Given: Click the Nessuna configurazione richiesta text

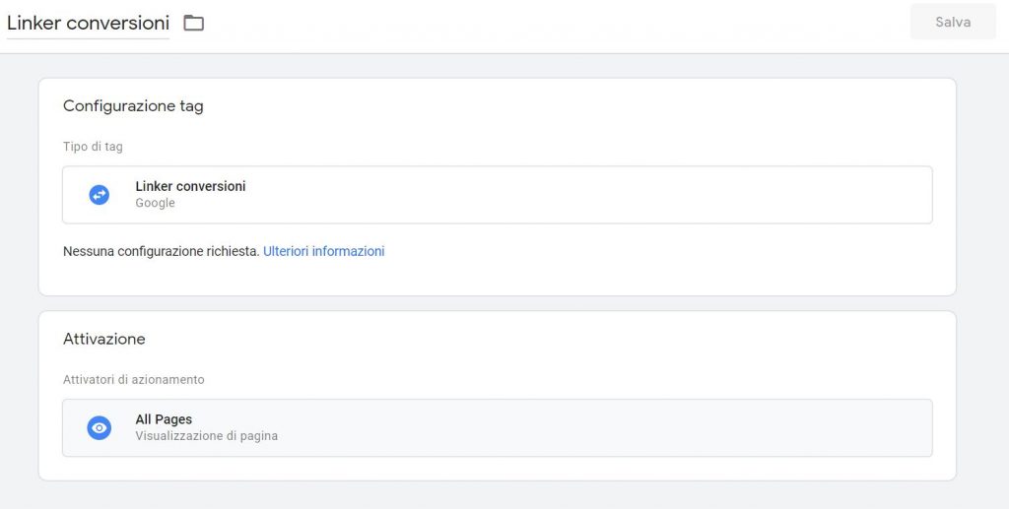Looking at the screenshot, I should tap(161, 251).
